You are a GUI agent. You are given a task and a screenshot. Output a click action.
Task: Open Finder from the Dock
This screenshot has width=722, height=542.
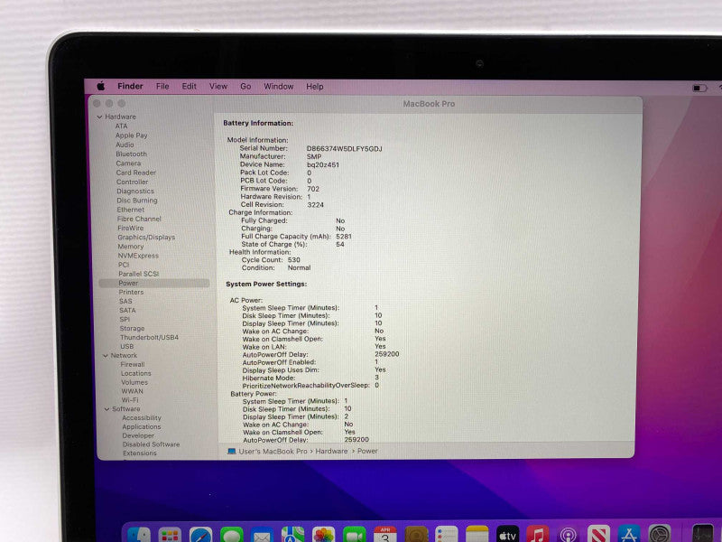[139, 535]
